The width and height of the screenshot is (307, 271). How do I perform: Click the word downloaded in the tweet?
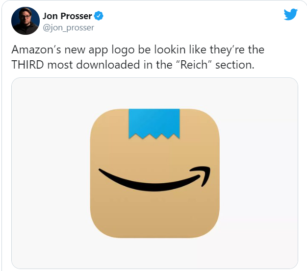pyautogui.click(x=108, y=65)
